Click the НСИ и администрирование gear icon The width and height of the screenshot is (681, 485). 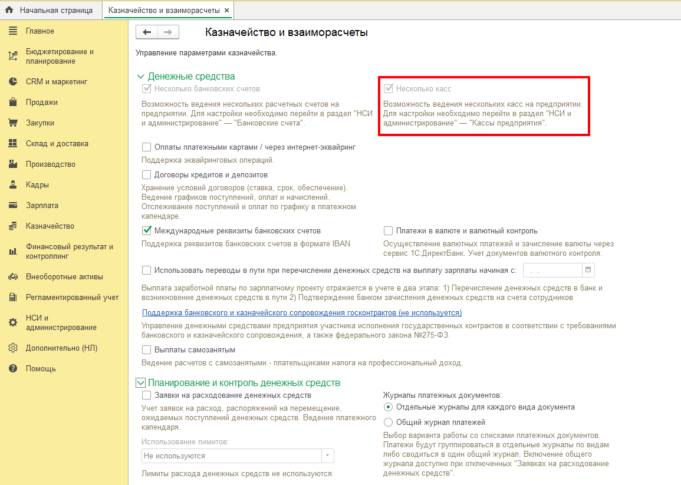[x=13, y=322]
